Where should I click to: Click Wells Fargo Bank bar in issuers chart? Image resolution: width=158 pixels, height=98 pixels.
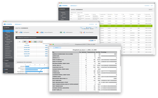click(34, 72)
